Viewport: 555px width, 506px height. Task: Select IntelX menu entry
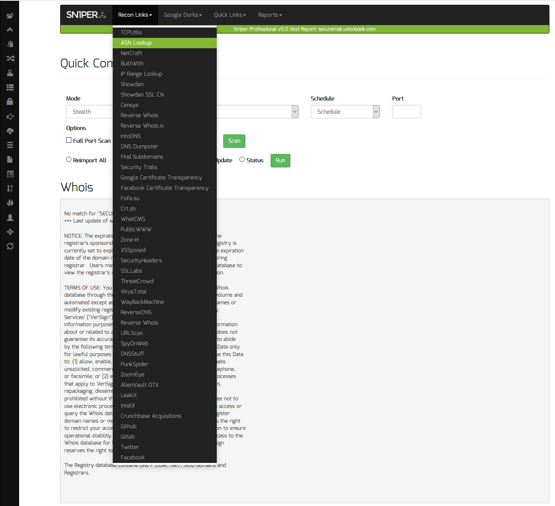pyautogui.click(x=165, y=406)
